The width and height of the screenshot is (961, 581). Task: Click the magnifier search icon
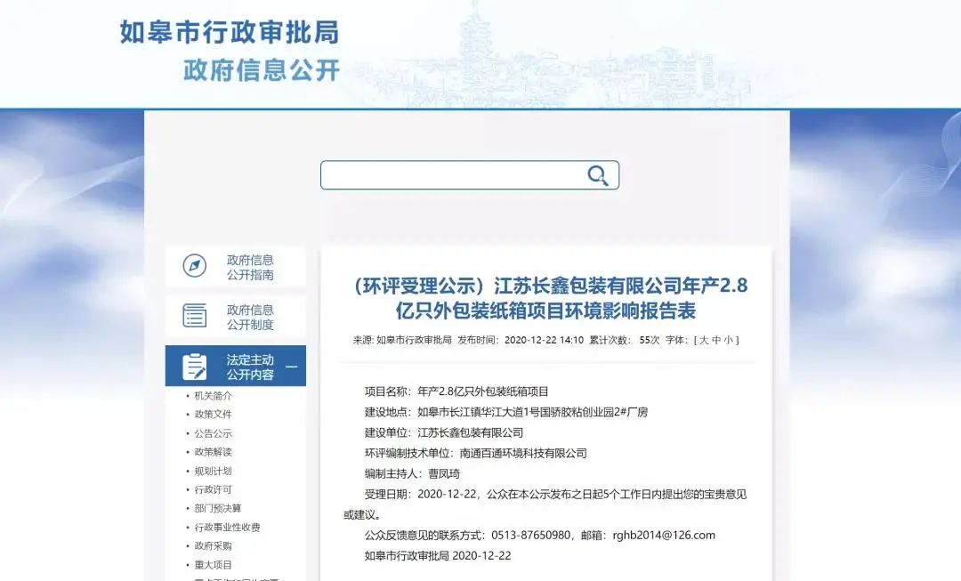(x=598, y=176)
